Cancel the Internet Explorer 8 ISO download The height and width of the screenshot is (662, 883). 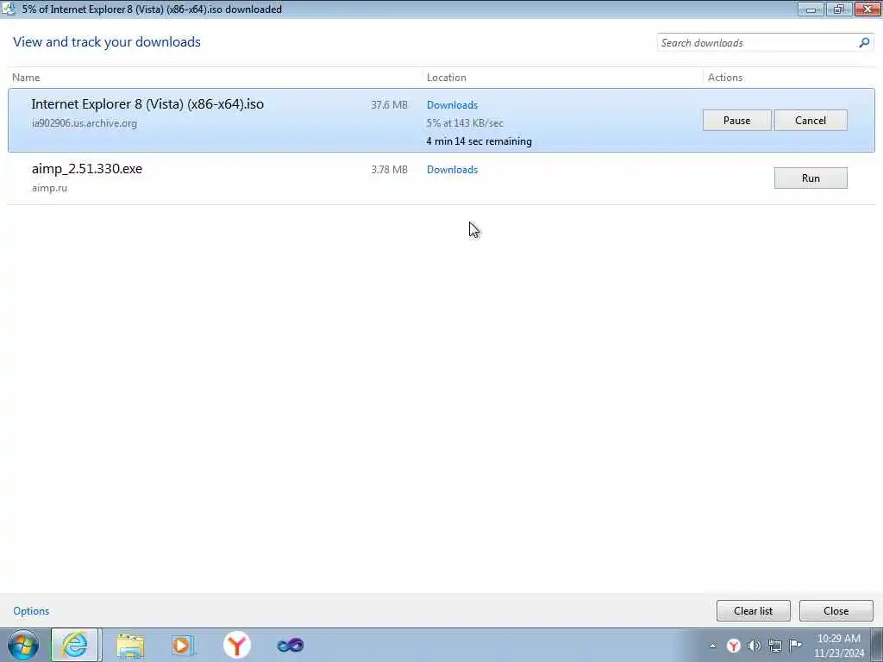click(811, 121)
